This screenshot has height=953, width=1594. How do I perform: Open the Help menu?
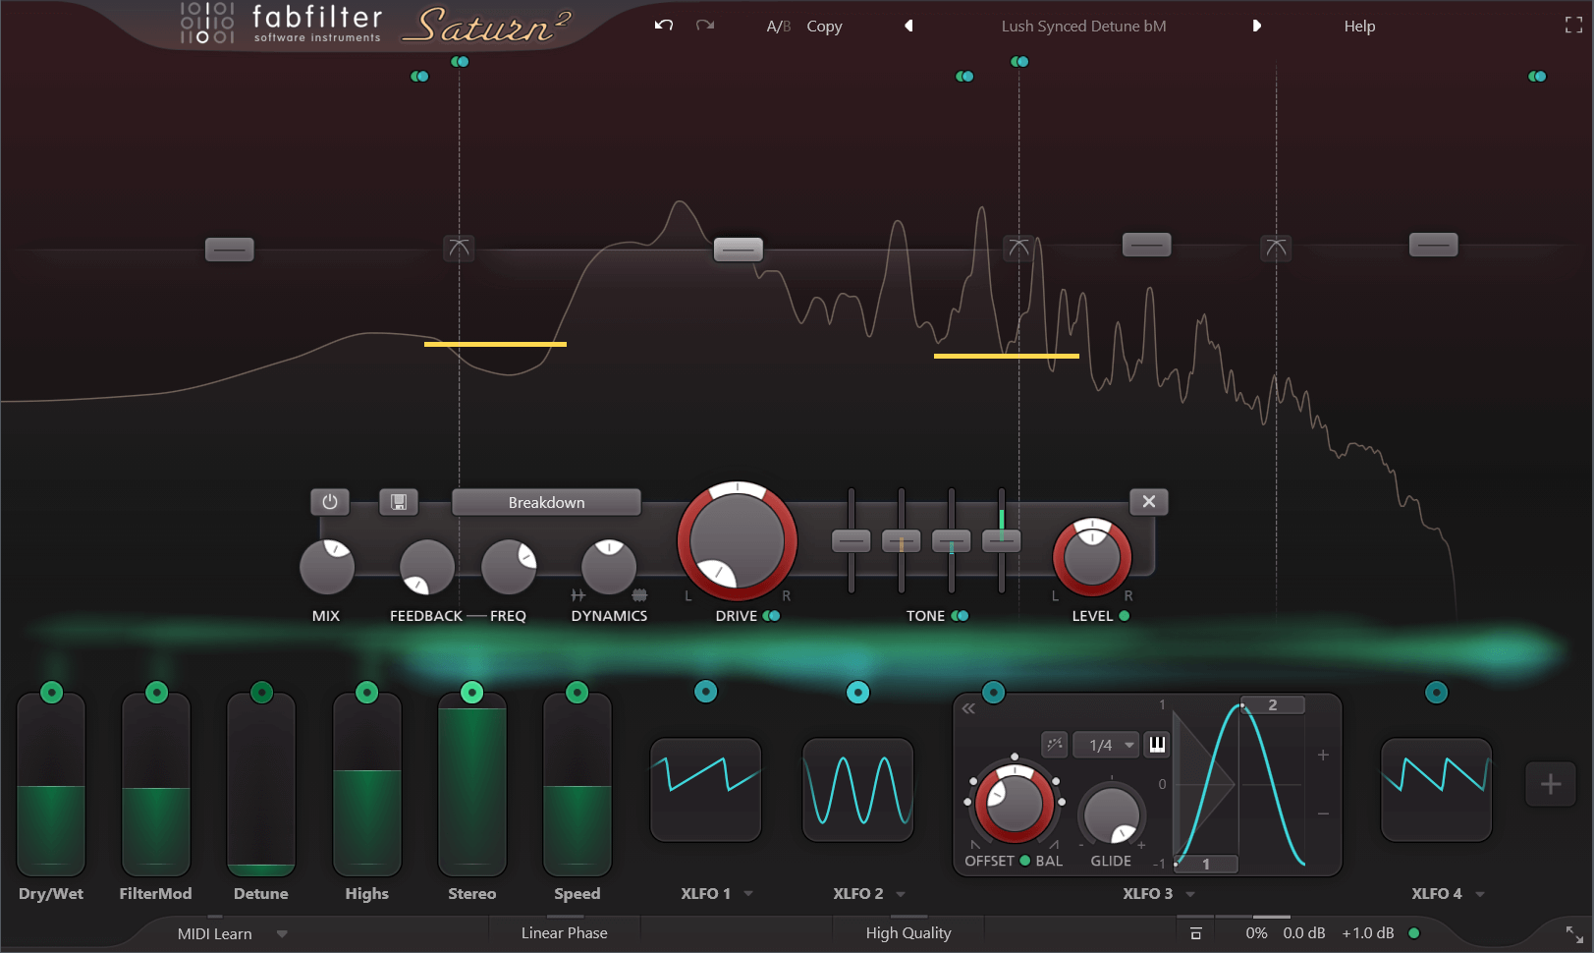[1359, 26]
